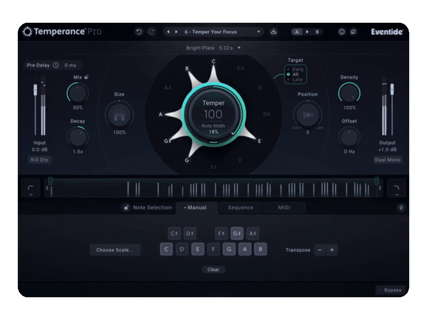
Task: Open the Choose Scale menu
Action: point(115,250)
